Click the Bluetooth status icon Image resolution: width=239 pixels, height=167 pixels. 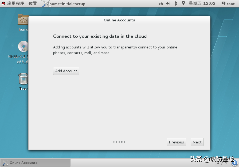176,3
